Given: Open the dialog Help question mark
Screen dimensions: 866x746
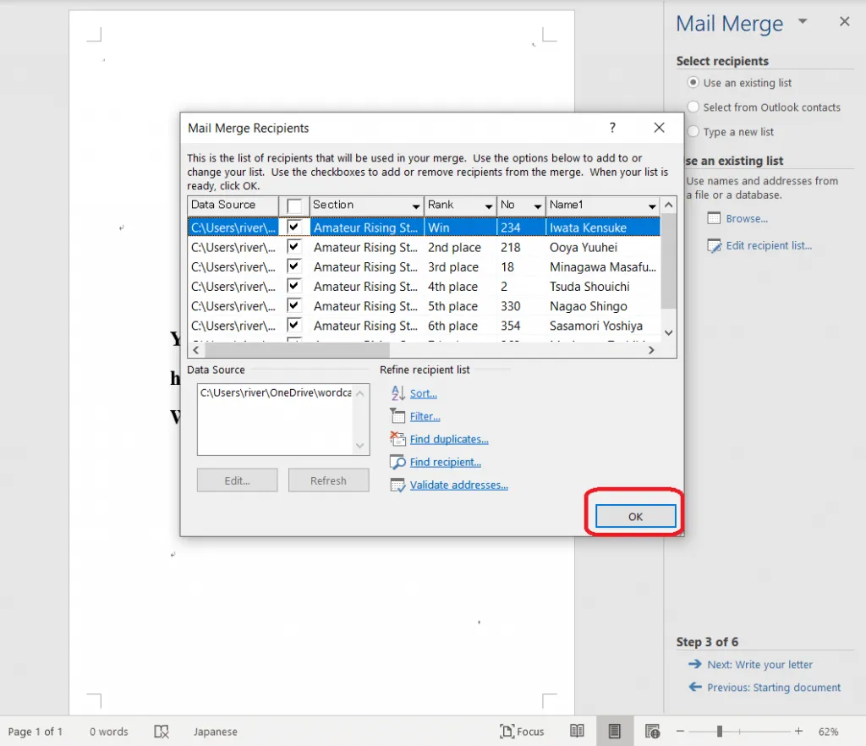Looking at the screenshot, I should pyautogui.click(x=613, y=128).
